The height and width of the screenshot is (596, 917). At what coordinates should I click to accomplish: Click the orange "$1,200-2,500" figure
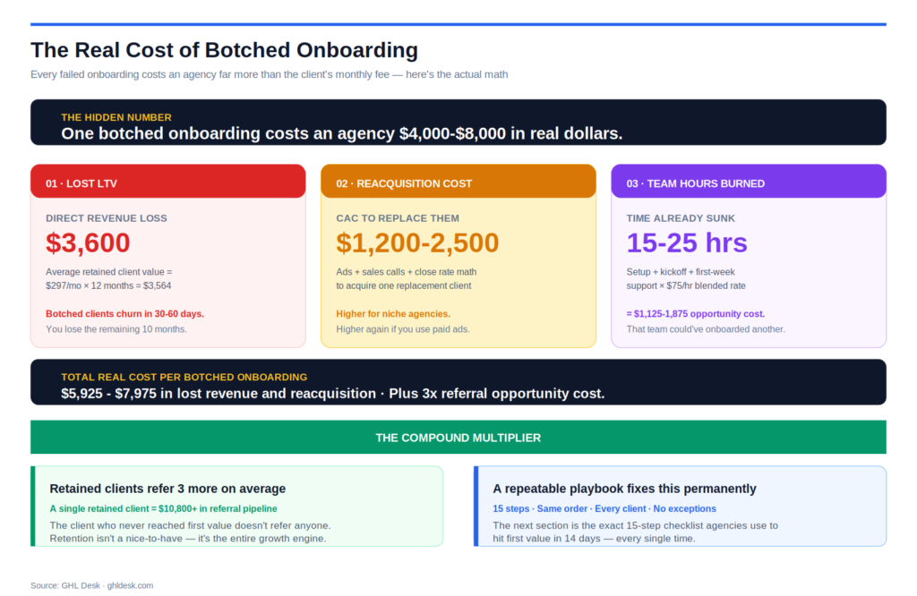417,243
